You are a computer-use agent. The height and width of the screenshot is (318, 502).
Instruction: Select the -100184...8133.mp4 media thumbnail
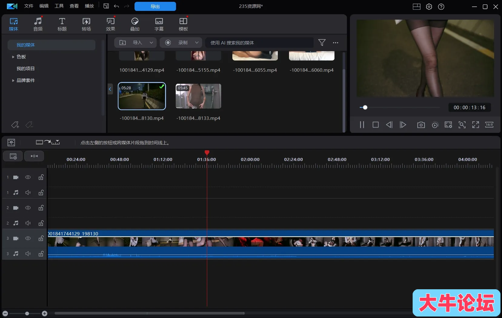tap(198, 96)
